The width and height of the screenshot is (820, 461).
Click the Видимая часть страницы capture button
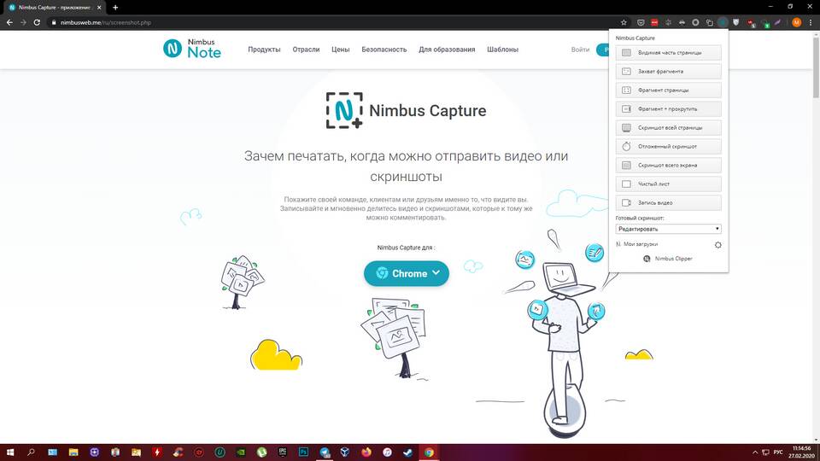click(x=668, y=53)
